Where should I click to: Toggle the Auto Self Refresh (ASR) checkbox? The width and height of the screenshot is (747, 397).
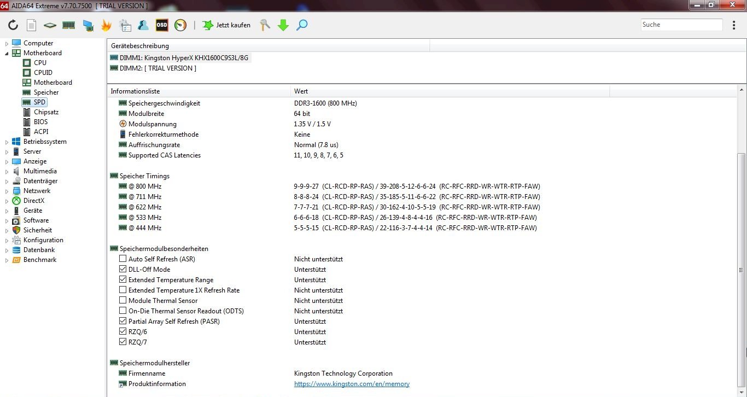pos(122,259)
